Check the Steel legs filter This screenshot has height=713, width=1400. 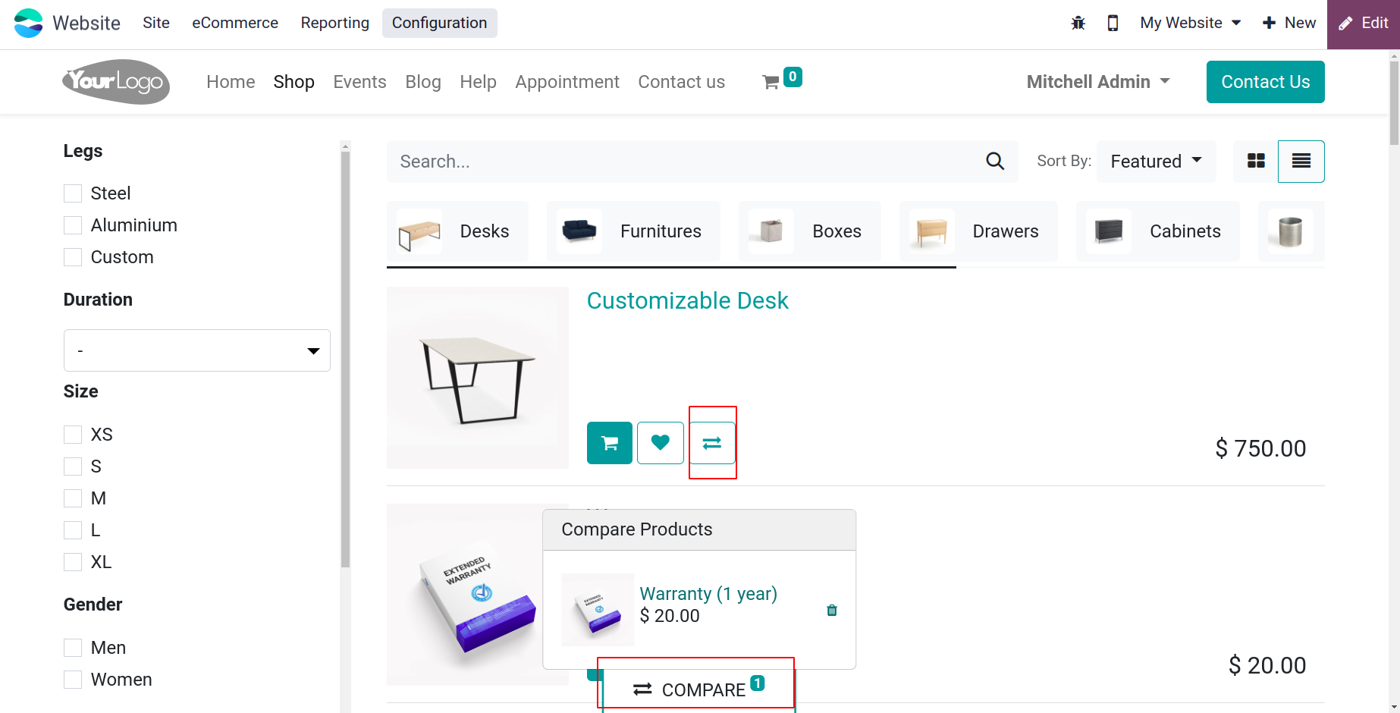click(x=73, y=193)
